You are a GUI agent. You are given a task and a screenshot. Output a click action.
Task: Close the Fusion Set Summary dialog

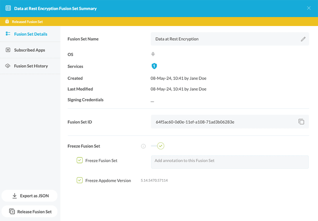tap(309, 8)
